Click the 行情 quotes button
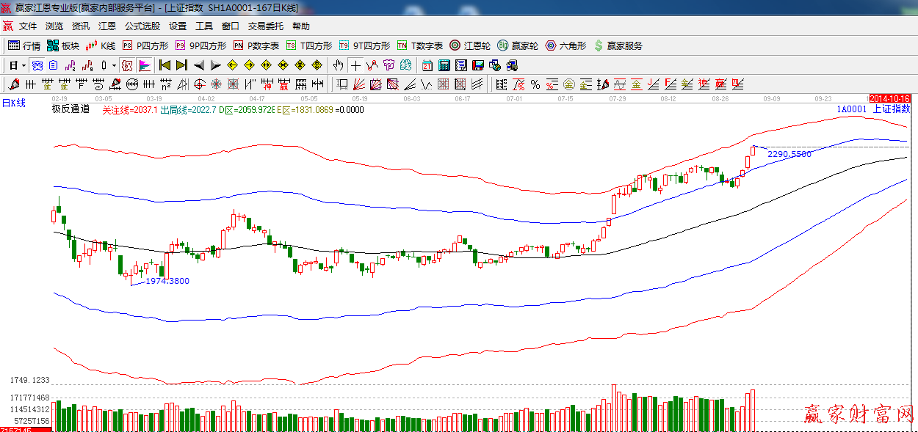 click(x=24, y=45)
